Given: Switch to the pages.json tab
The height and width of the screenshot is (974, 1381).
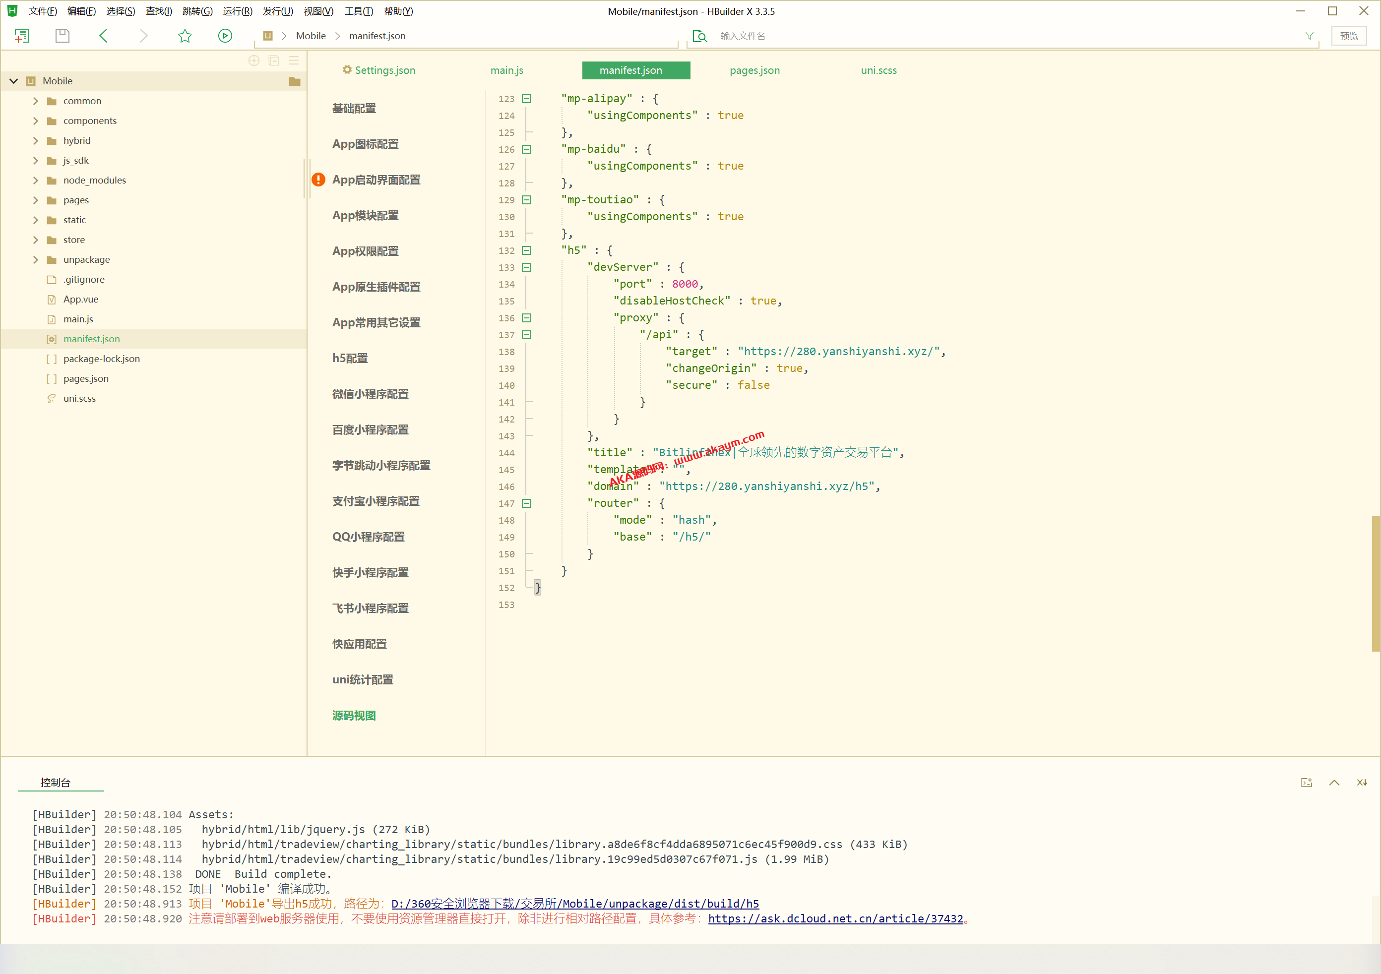Looking at the screenshot, I should click(754, 70).
